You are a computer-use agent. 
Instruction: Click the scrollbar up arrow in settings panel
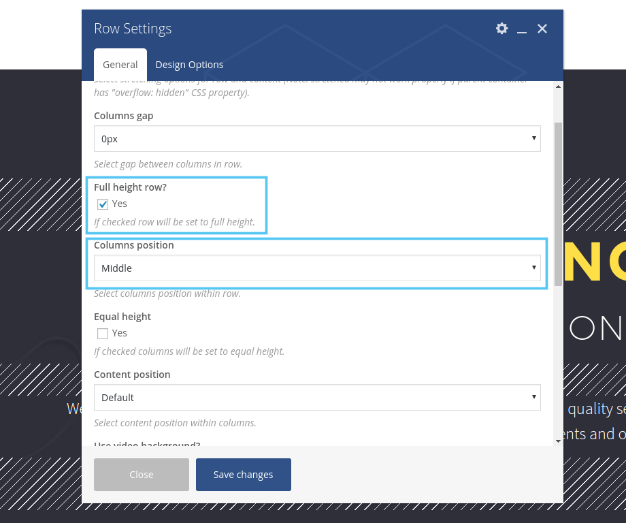[x=558, y=87]
